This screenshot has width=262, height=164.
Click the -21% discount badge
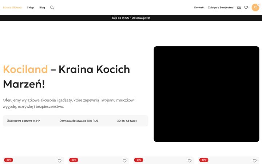139,160
